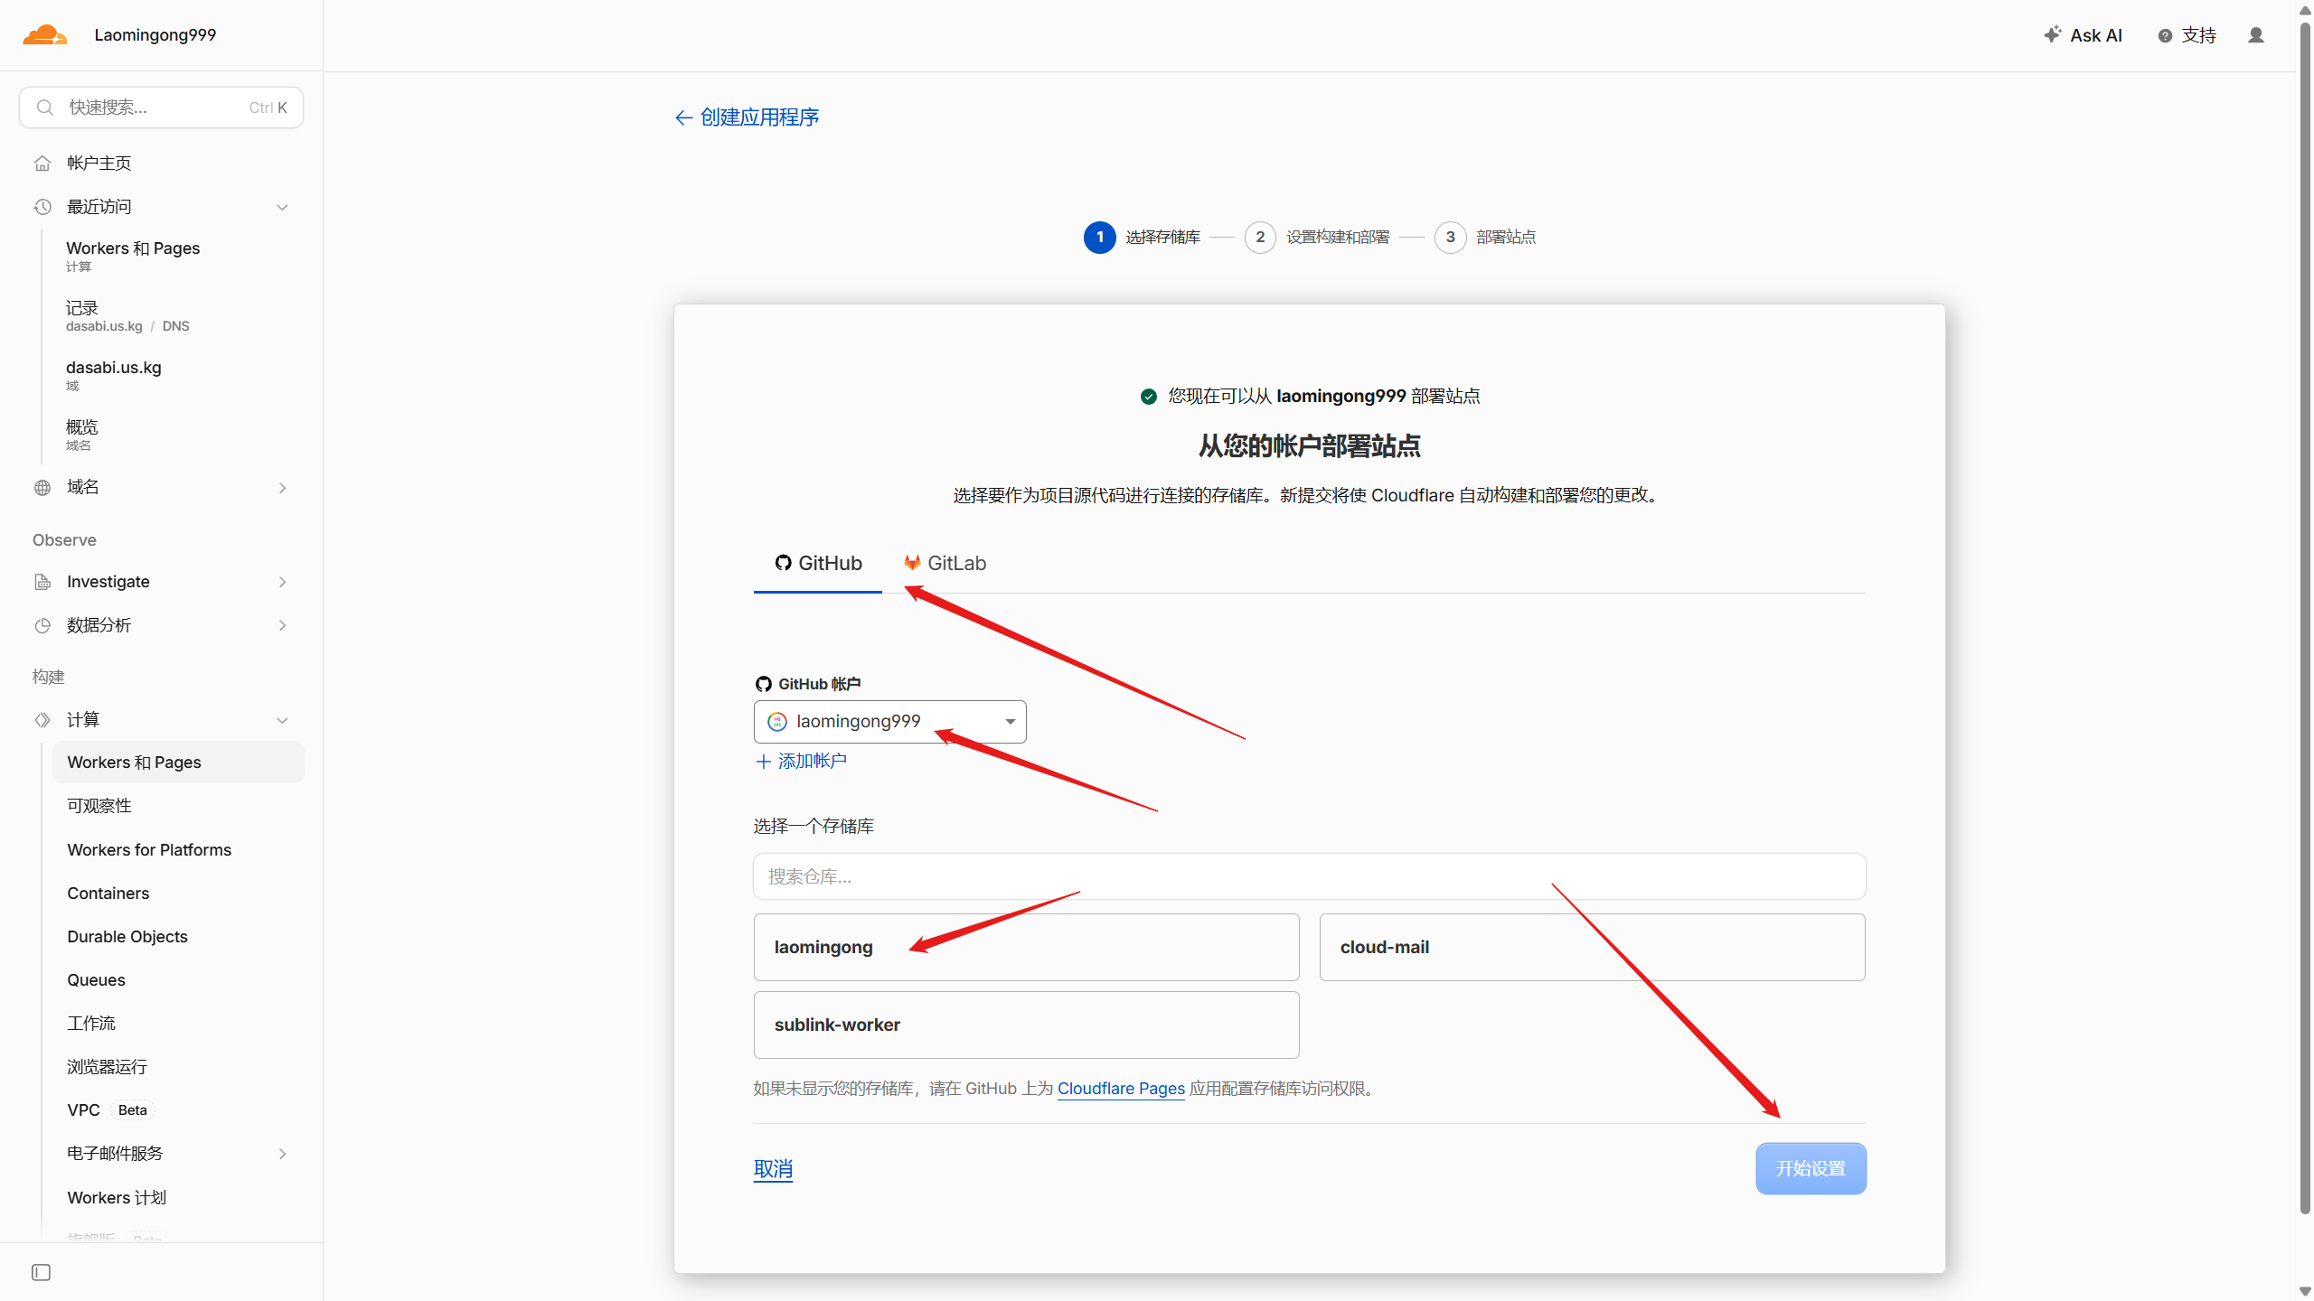Screen dimensions: 2314x1301
Task: Click the 计算 diamond icon
Action: click(42, 720)
